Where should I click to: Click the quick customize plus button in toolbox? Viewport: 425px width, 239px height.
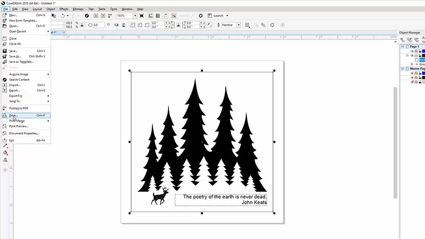tap(5, 169)
